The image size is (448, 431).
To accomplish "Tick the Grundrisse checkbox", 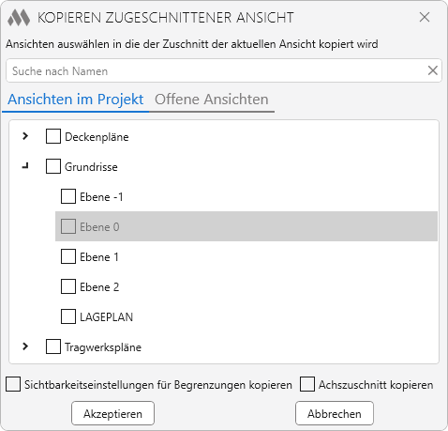I will point(53,166).
